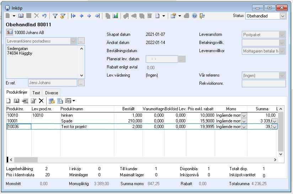
Task: Click the blue help question mark icon
Action: tap(195, 16)
